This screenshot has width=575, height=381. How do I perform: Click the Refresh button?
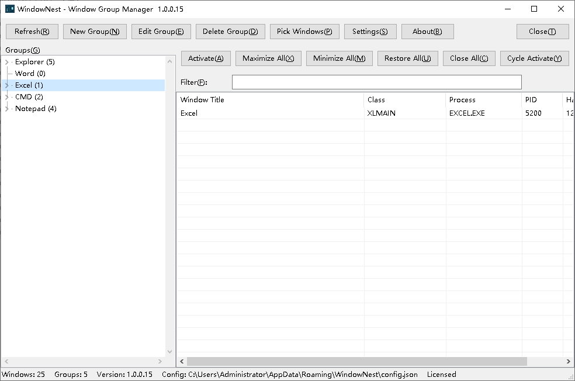pos(32,32)
